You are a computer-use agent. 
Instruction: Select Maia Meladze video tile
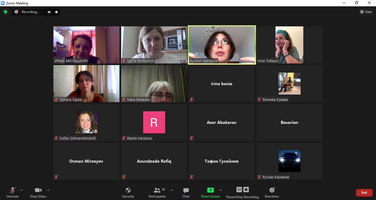154,84
